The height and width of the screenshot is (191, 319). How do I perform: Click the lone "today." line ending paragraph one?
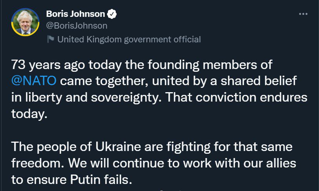29,114
